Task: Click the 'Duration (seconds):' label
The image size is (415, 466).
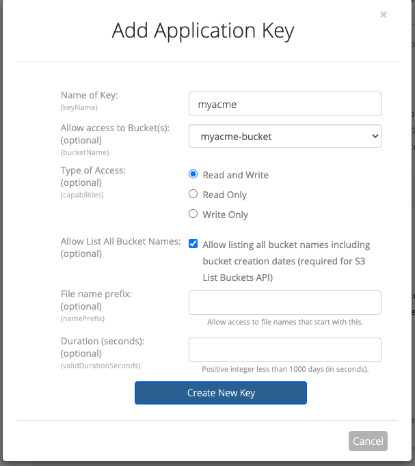Action: pos(103,341)
